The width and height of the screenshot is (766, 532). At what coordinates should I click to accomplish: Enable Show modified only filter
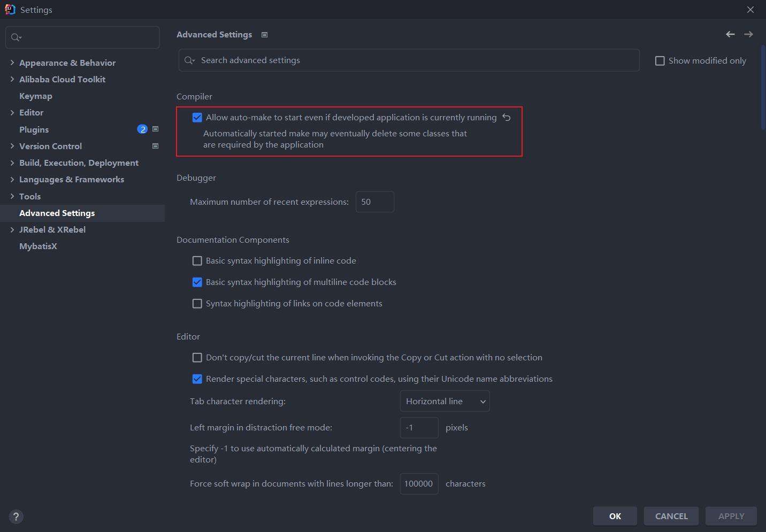tap(660, 60)
